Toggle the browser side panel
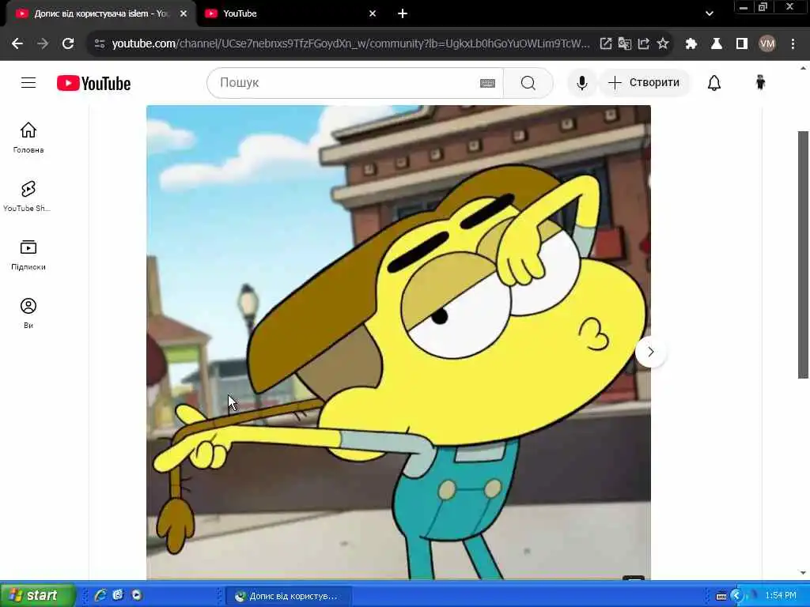This screenshot has height=607, width=810. click(x=742, y=44)
